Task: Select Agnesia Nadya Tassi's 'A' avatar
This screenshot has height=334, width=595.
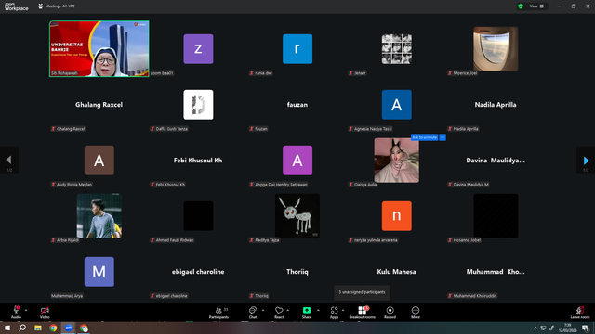Action: tap(397, 105)
